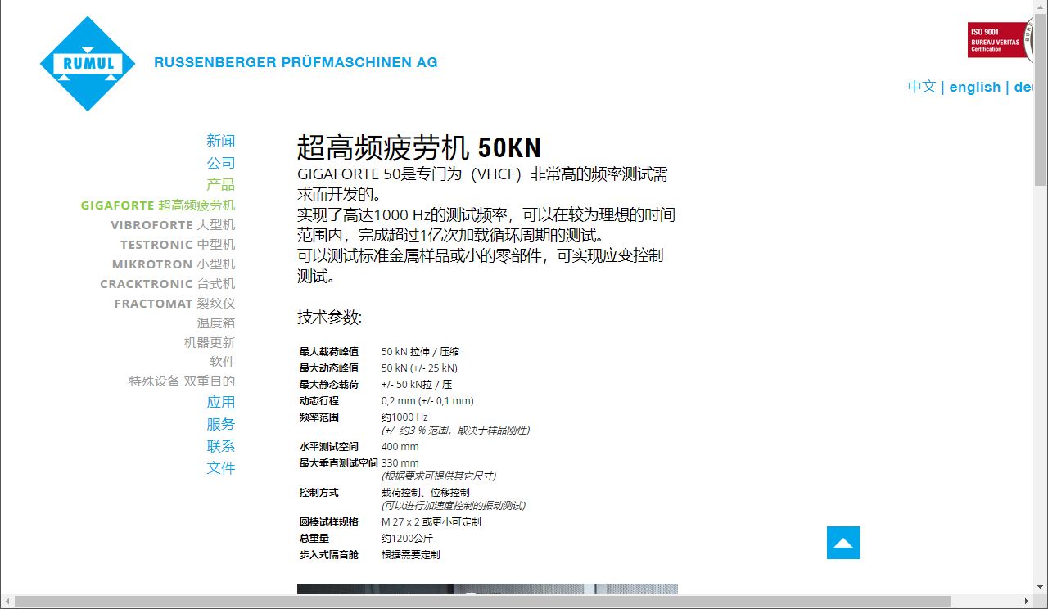Open TESTRONIC 中型机 product page
The width and height of the screenshot is (1048, 609).
178,245
